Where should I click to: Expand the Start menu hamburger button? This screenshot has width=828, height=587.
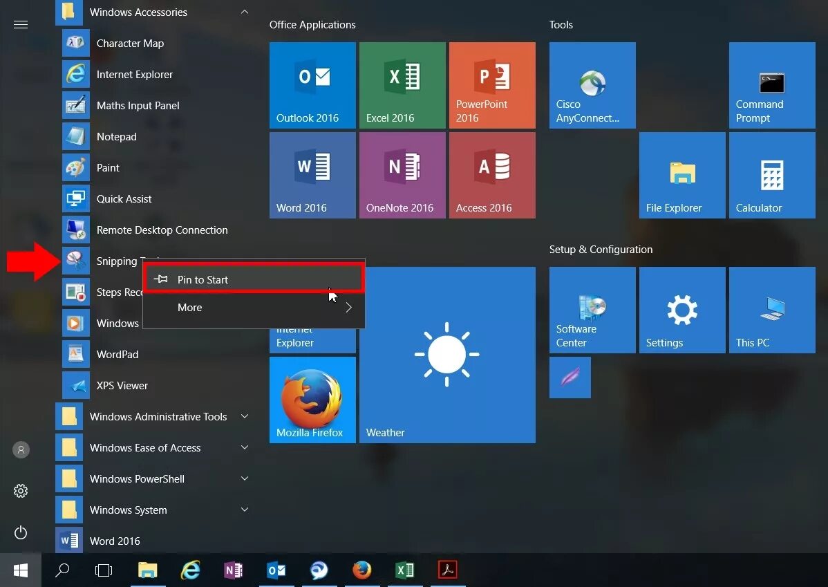pos(21,24)
